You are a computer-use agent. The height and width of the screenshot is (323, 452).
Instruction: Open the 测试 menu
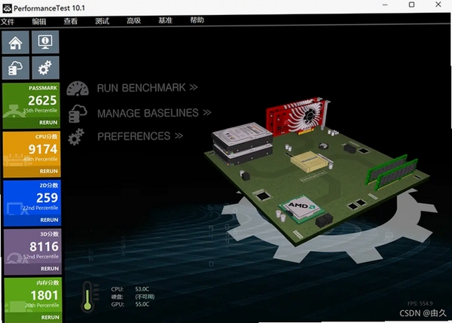pyautogui.click(x=102, y=21)
